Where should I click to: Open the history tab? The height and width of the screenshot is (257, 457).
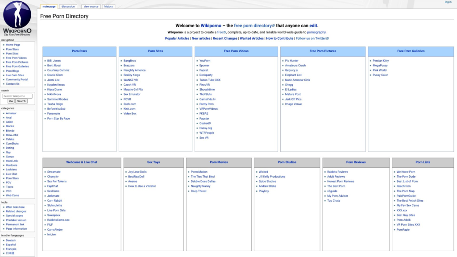[108, 6]
